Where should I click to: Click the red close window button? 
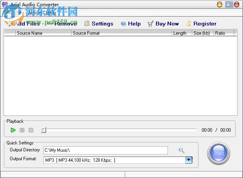click(x=236, y=4)
